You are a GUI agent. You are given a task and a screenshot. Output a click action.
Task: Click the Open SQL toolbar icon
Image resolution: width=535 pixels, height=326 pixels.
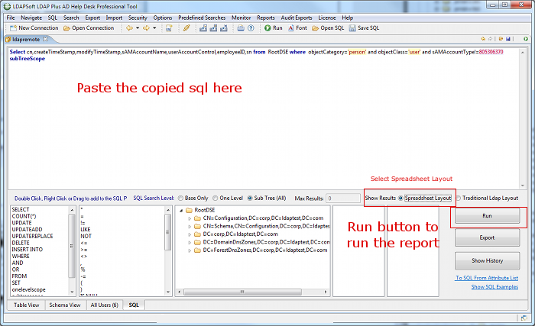[315, 28]
